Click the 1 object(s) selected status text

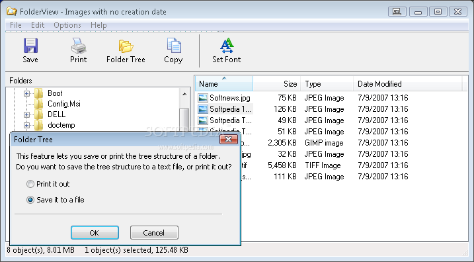(x=136, y=250)
